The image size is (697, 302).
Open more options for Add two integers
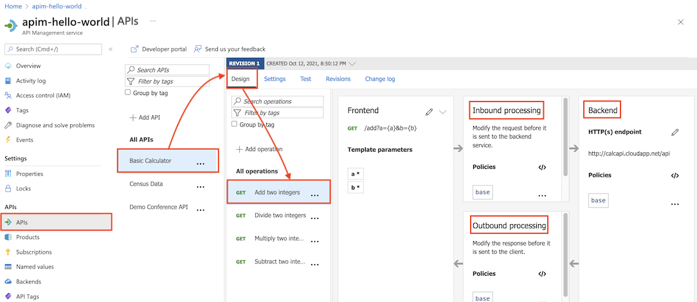coord(314,195)
